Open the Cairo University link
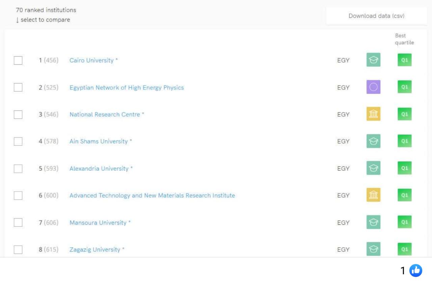 click(x=91, y=60)
